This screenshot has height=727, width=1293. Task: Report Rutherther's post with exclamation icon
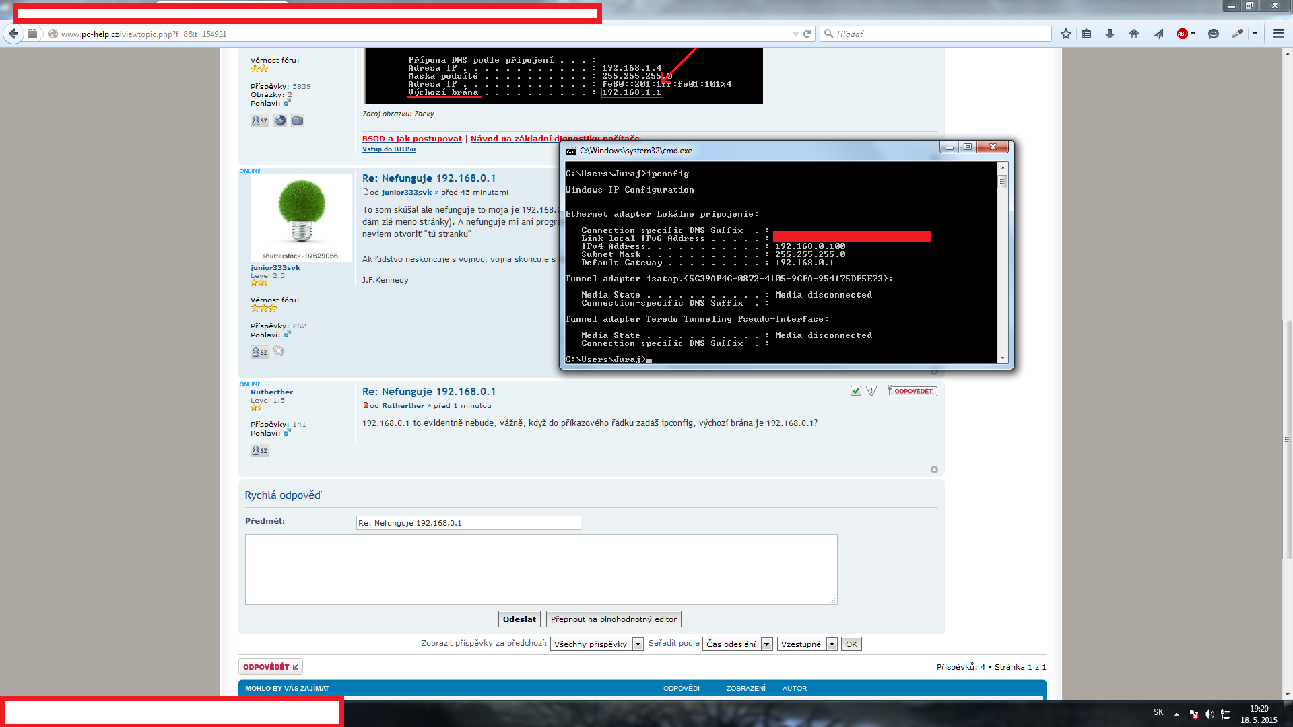871,391
